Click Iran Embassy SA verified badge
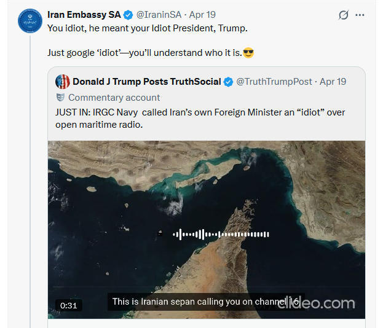 (x=128, y=15)
